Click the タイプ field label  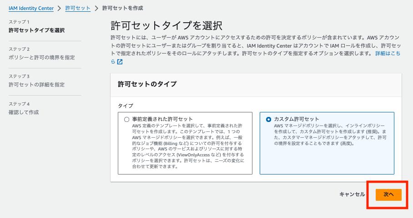click(126, 106)
